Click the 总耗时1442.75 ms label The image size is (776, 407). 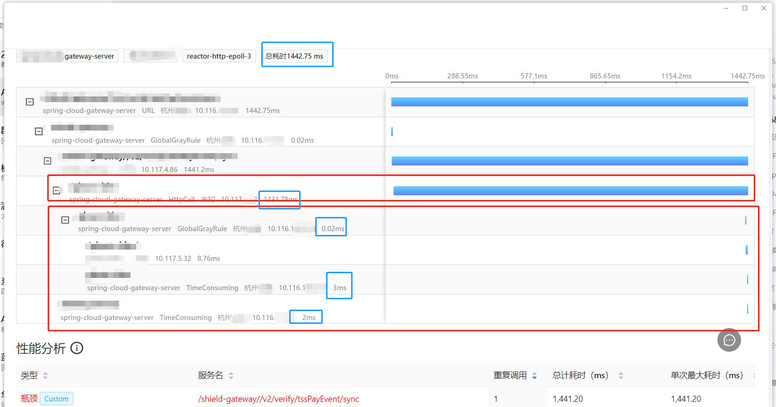(294, 56)
